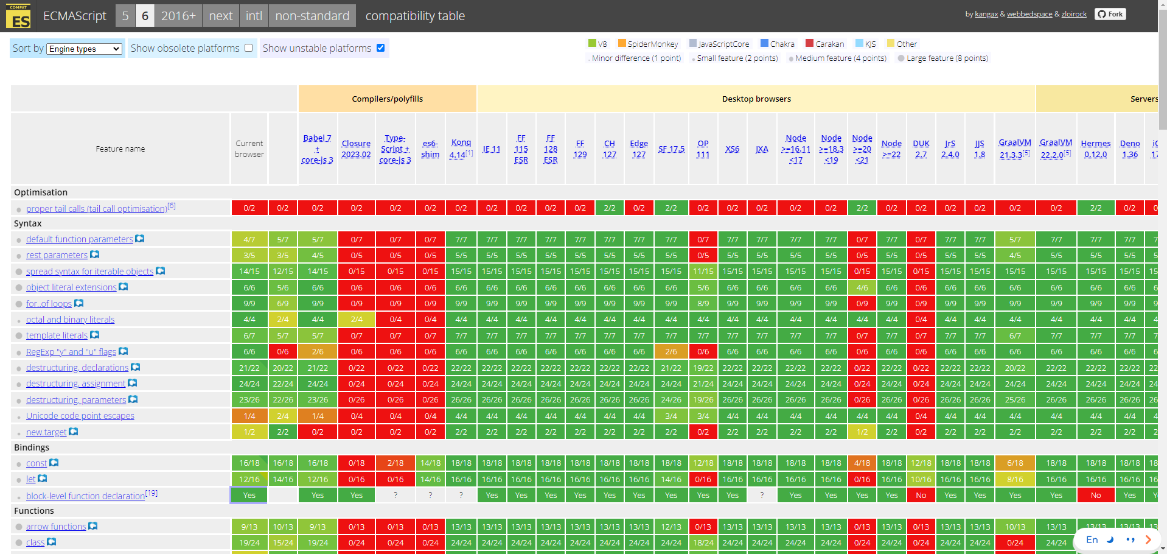
Task: Open the info icon beside destructuring, parameters
Action: click(133, 399)
